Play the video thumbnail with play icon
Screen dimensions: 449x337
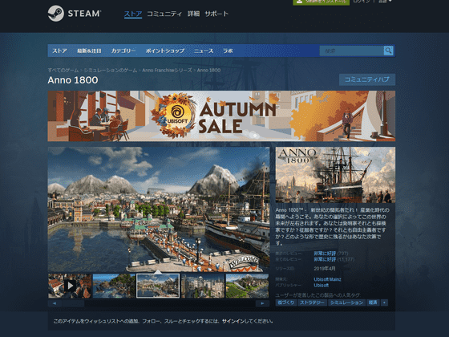70,286
